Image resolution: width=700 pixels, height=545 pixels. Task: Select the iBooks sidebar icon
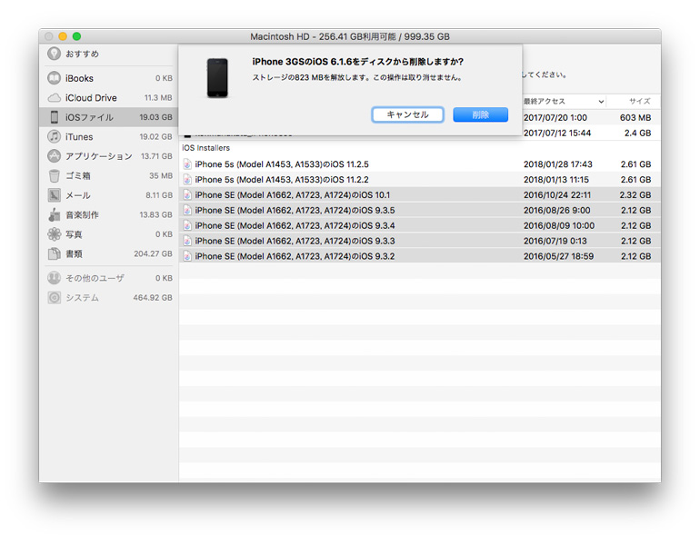(55, 78)
